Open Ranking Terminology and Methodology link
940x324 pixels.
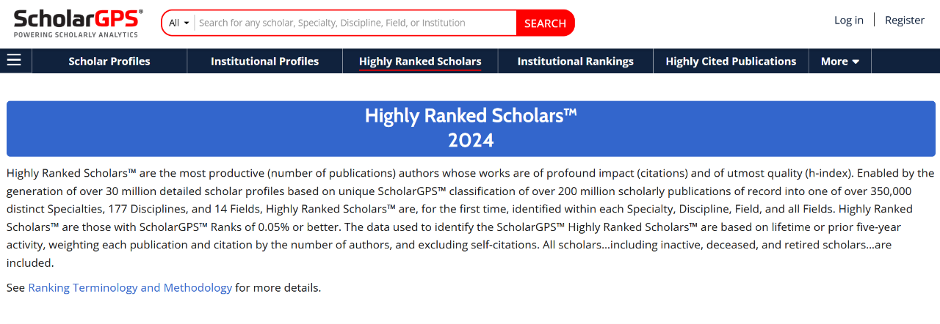click(x=130, y=287)
